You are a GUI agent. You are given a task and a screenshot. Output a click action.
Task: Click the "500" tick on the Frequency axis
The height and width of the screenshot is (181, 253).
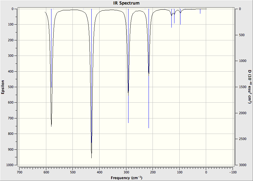[x=73, y=172]
